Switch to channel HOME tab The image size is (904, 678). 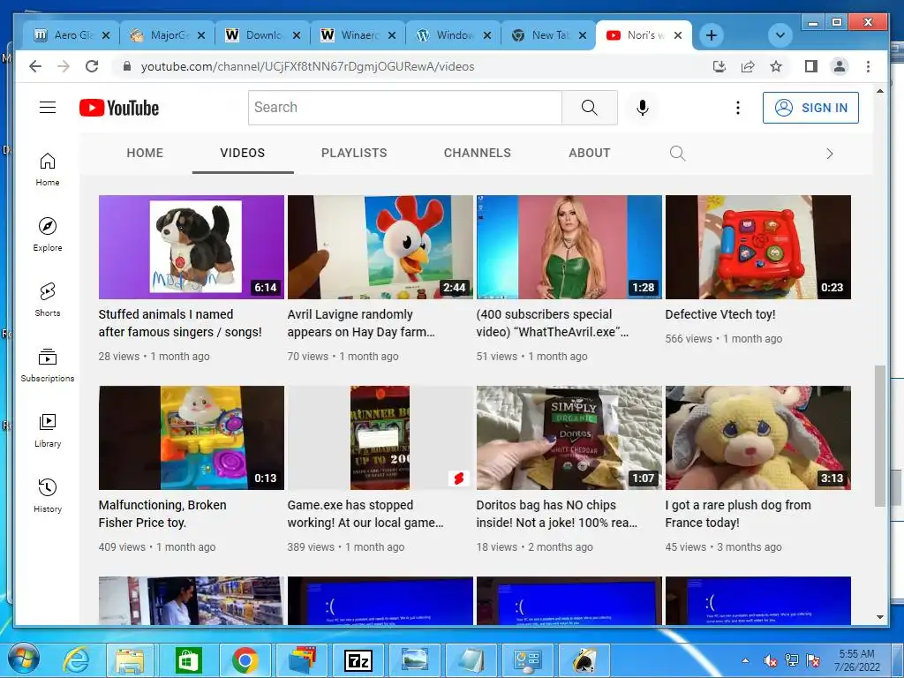(x=145, y=153)
